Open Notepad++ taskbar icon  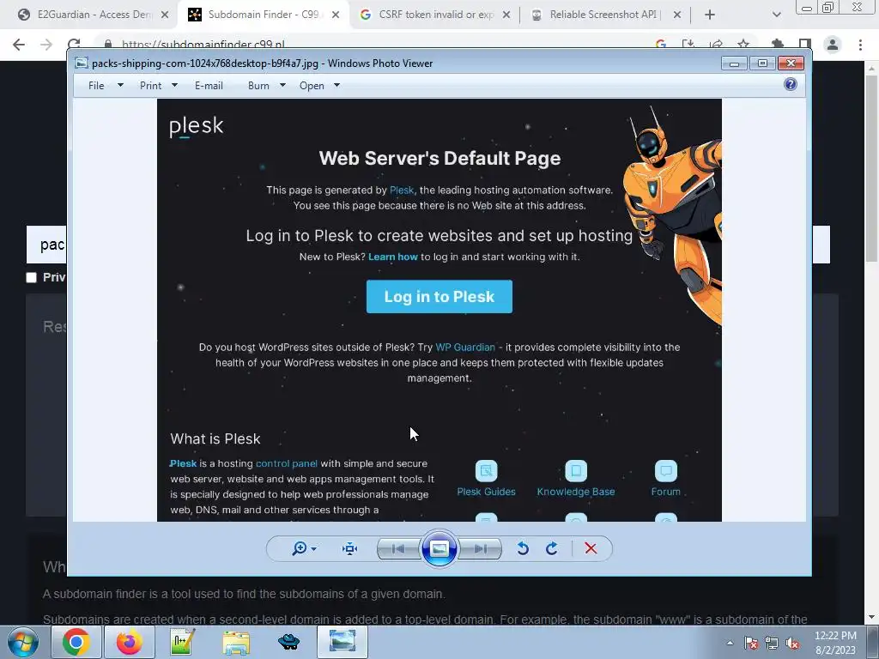pos(182,642)
